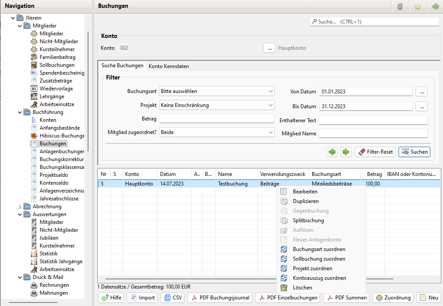This screenshot has height=306, width=443.
Task: Click the star favorite icon
Action: click(x=417, y=7)
